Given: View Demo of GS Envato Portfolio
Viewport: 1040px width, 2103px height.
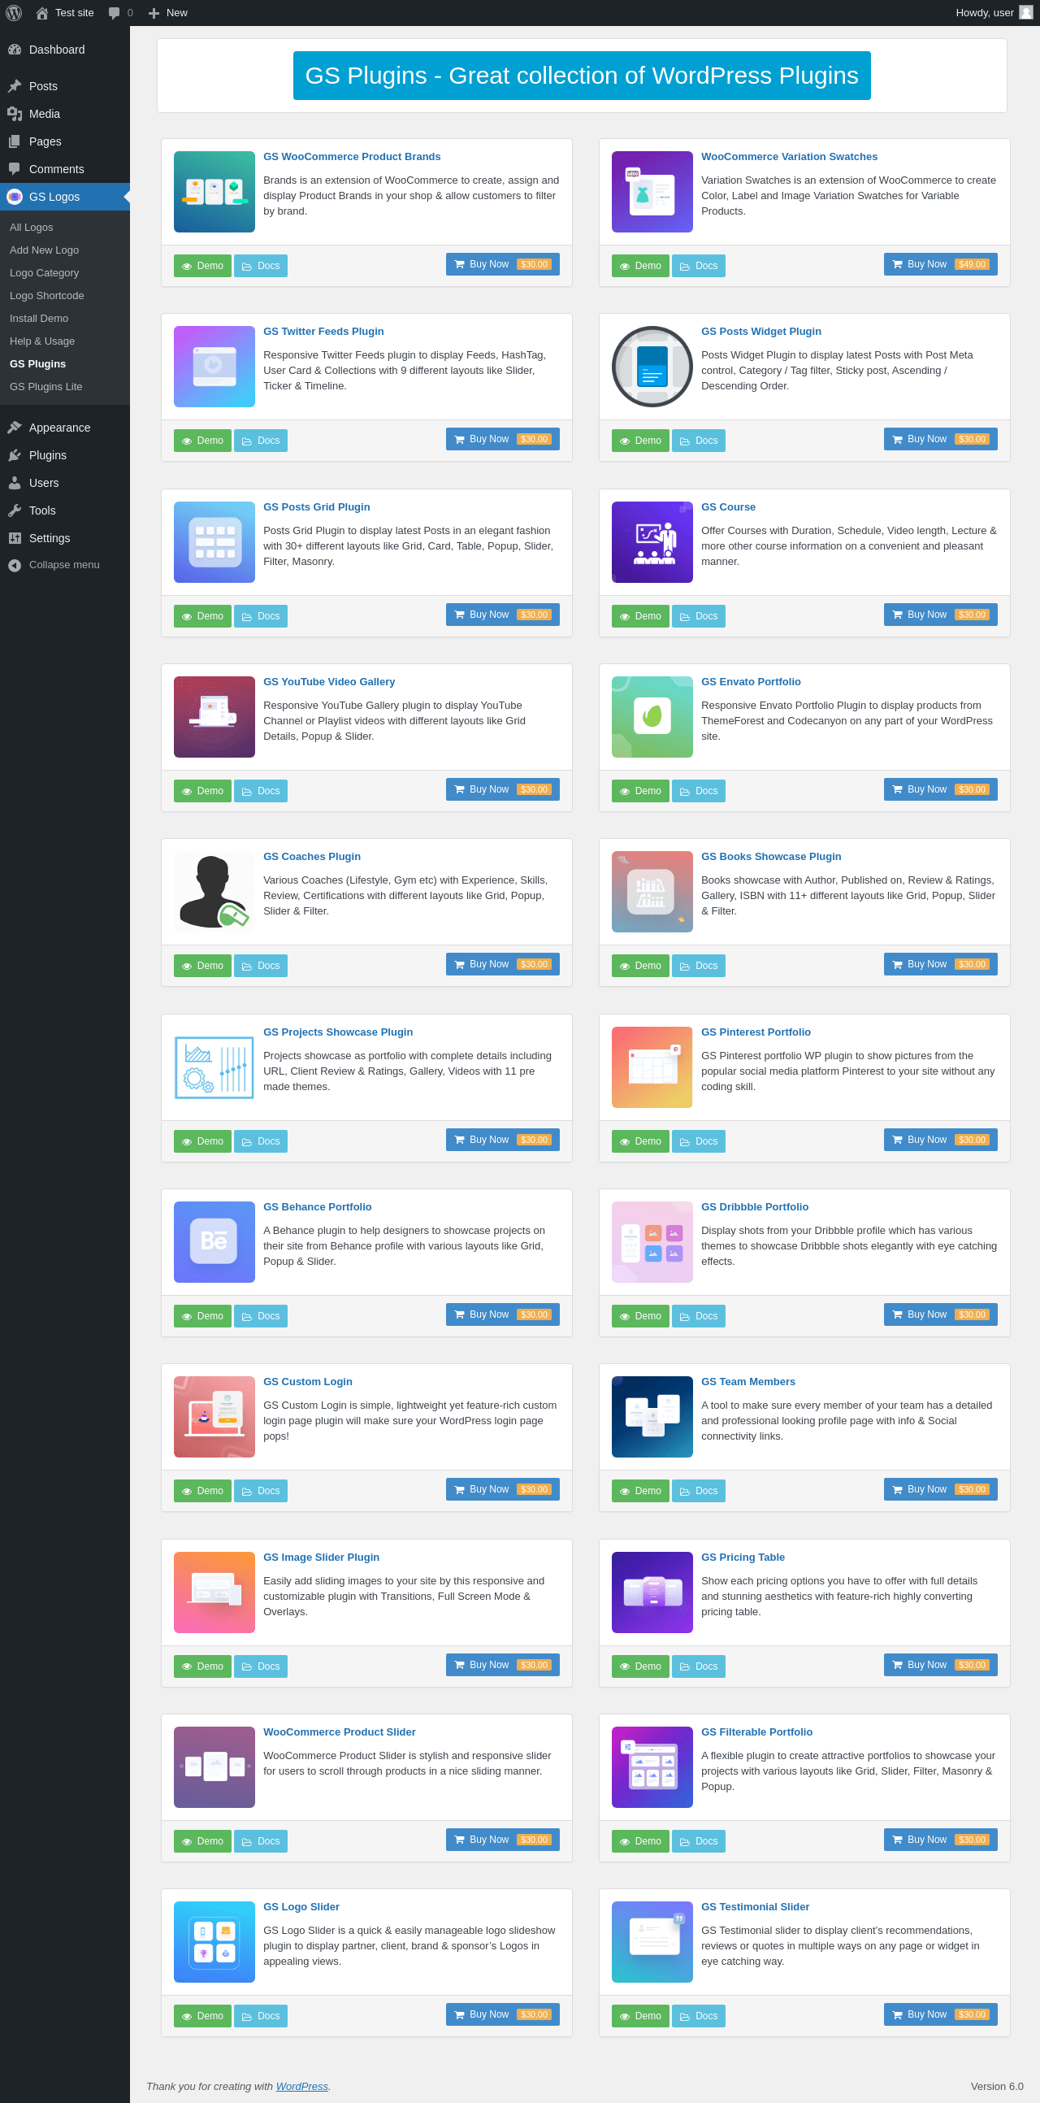Looking at the screenshot, I should tap(640, 791).
